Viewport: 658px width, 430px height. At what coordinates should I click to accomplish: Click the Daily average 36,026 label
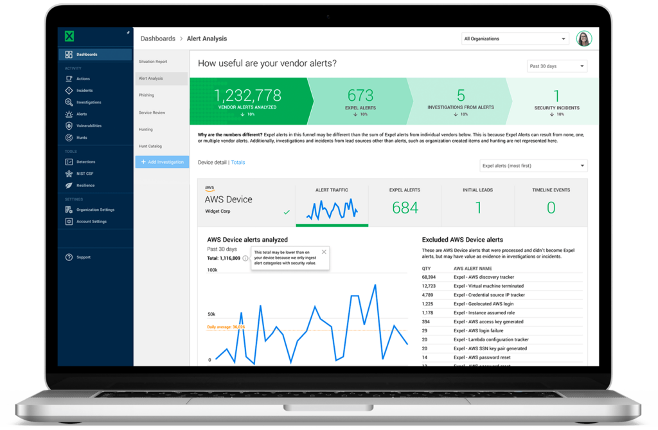pyautogui.click(x=226, y=327)
